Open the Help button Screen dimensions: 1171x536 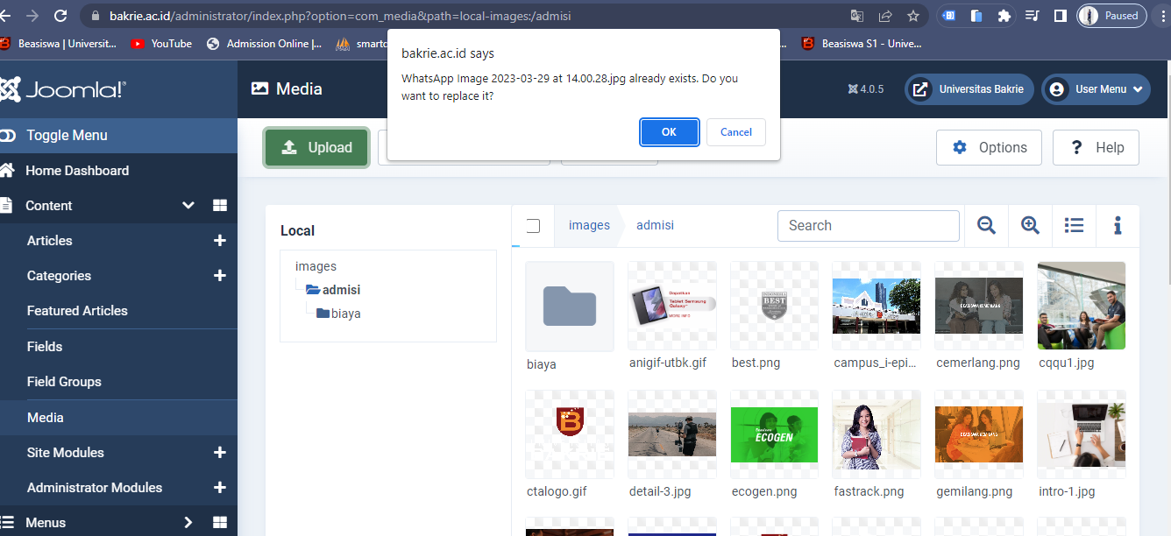point(1096,148)
